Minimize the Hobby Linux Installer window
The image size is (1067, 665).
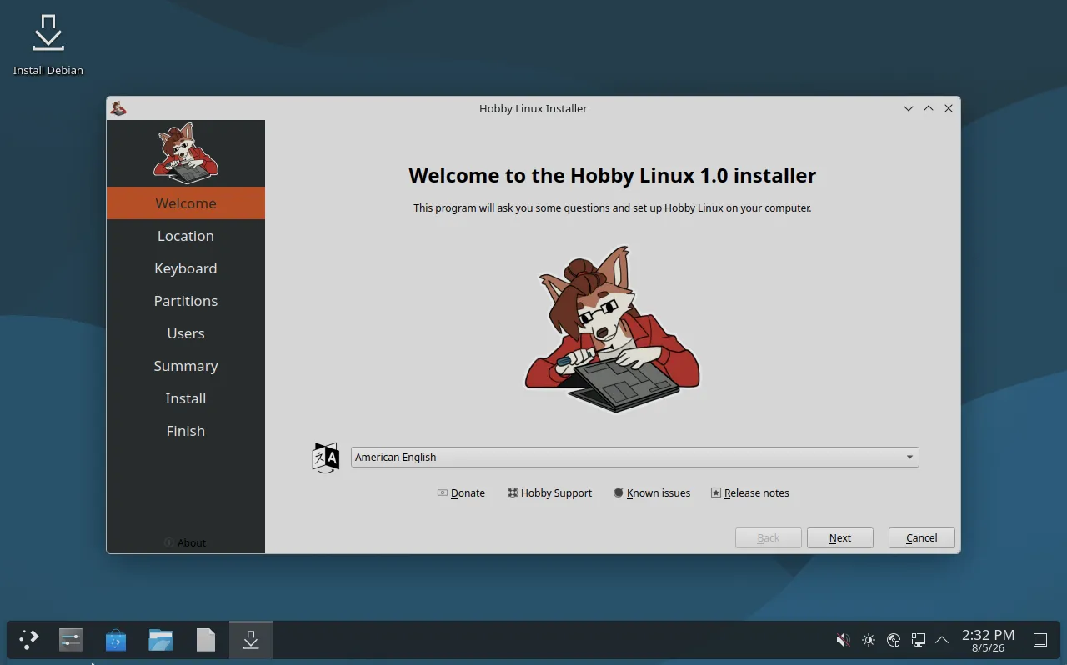909,108
